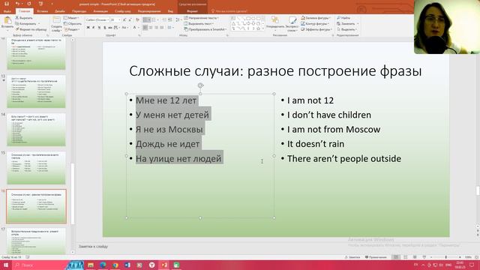Screen dimensions: 480x270
Task: Open Shape Outline (Контур фигуры) dropdown
Action: [315, 23]
